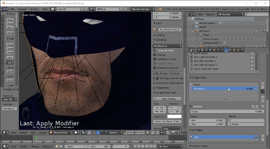Select the rotate manipulator arc icon
This screenshot has height=149, width=270.
pyautogui.click(x=102, y=133)
